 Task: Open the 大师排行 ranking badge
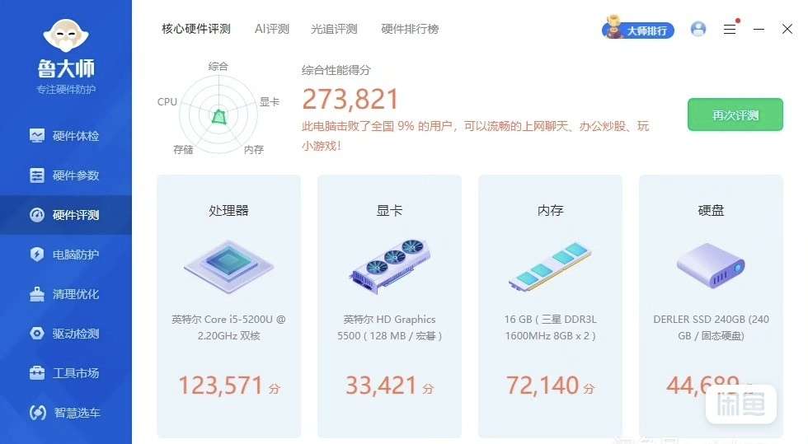coord(638,29)
